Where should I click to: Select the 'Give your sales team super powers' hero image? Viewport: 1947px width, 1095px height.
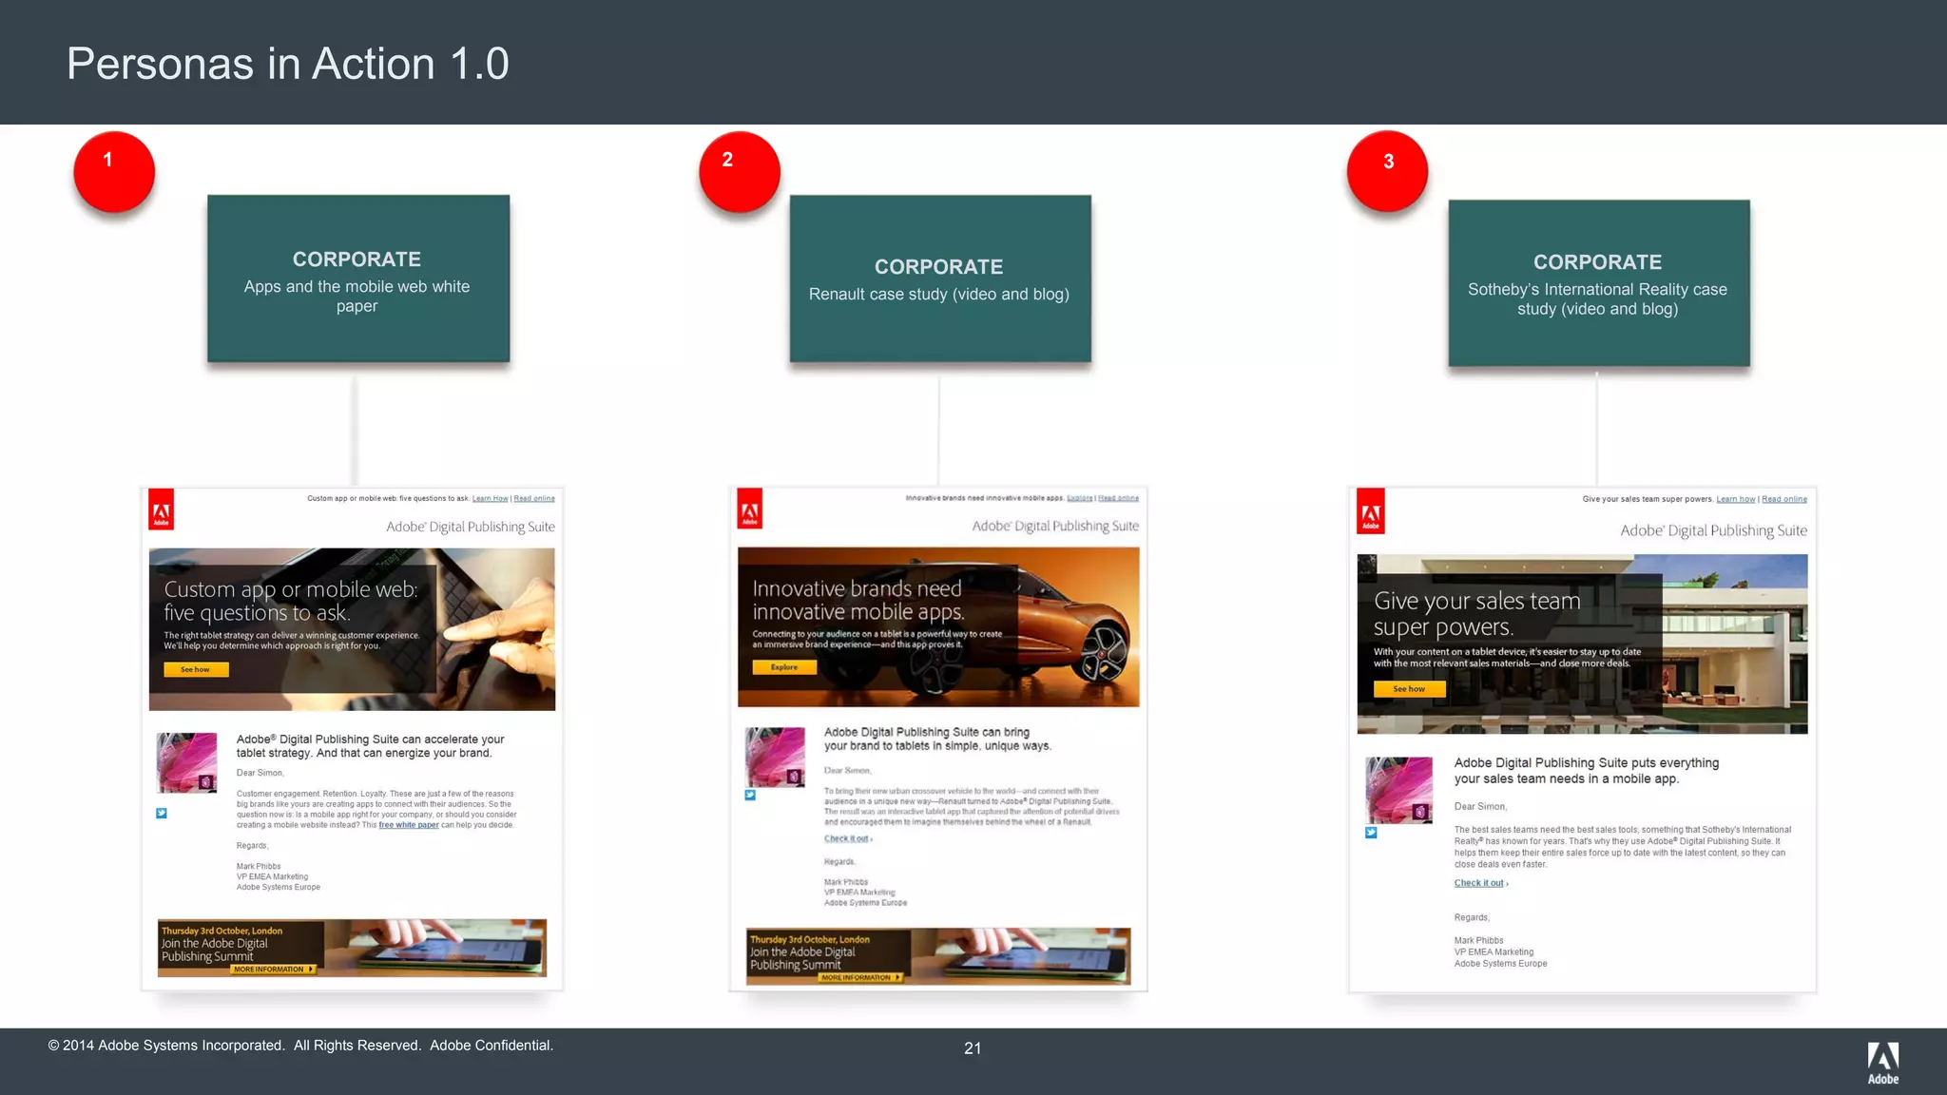pyautogui.click(x=1582, y=644)
